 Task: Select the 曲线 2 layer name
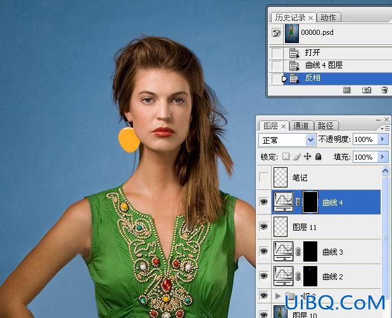pyautogui.click(x=332, y=276)
